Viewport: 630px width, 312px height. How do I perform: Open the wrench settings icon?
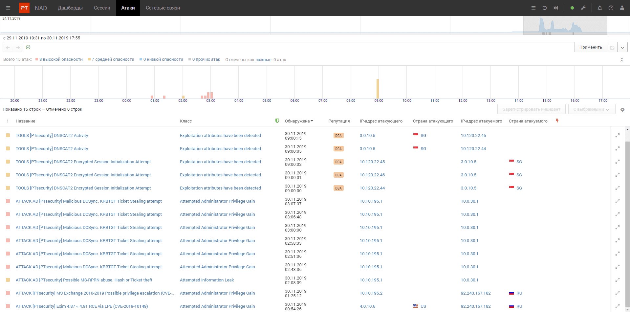coord(583,8)
